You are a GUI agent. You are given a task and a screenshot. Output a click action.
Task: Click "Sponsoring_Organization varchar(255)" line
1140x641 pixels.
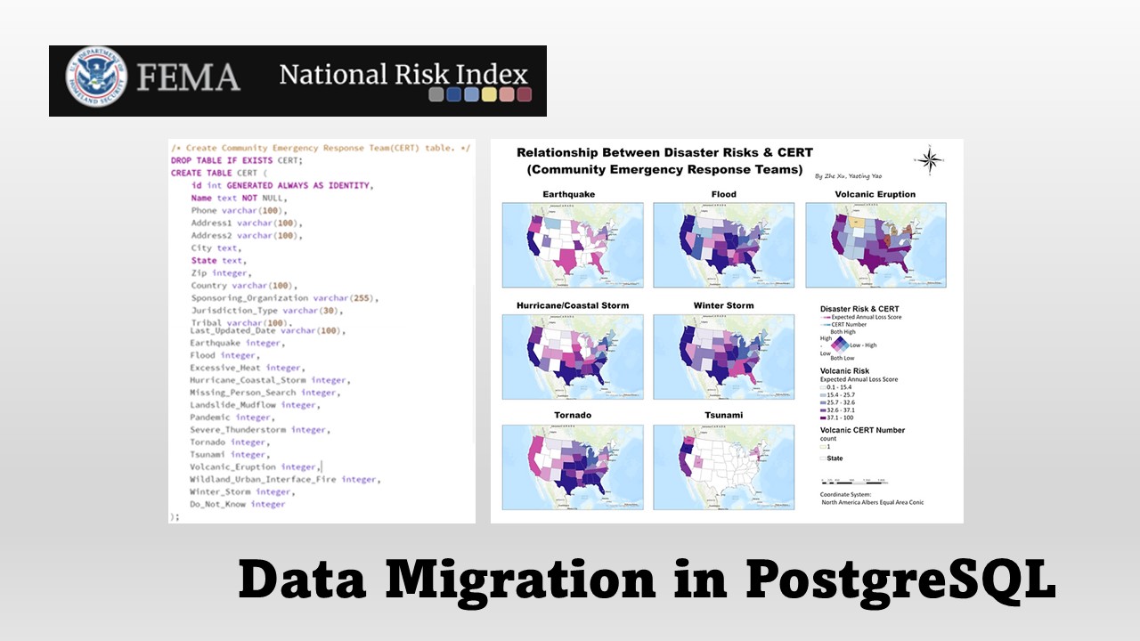284,298
